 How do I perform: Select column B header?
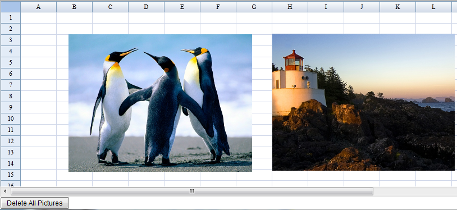pyautogui.click(x=74, y=7)
